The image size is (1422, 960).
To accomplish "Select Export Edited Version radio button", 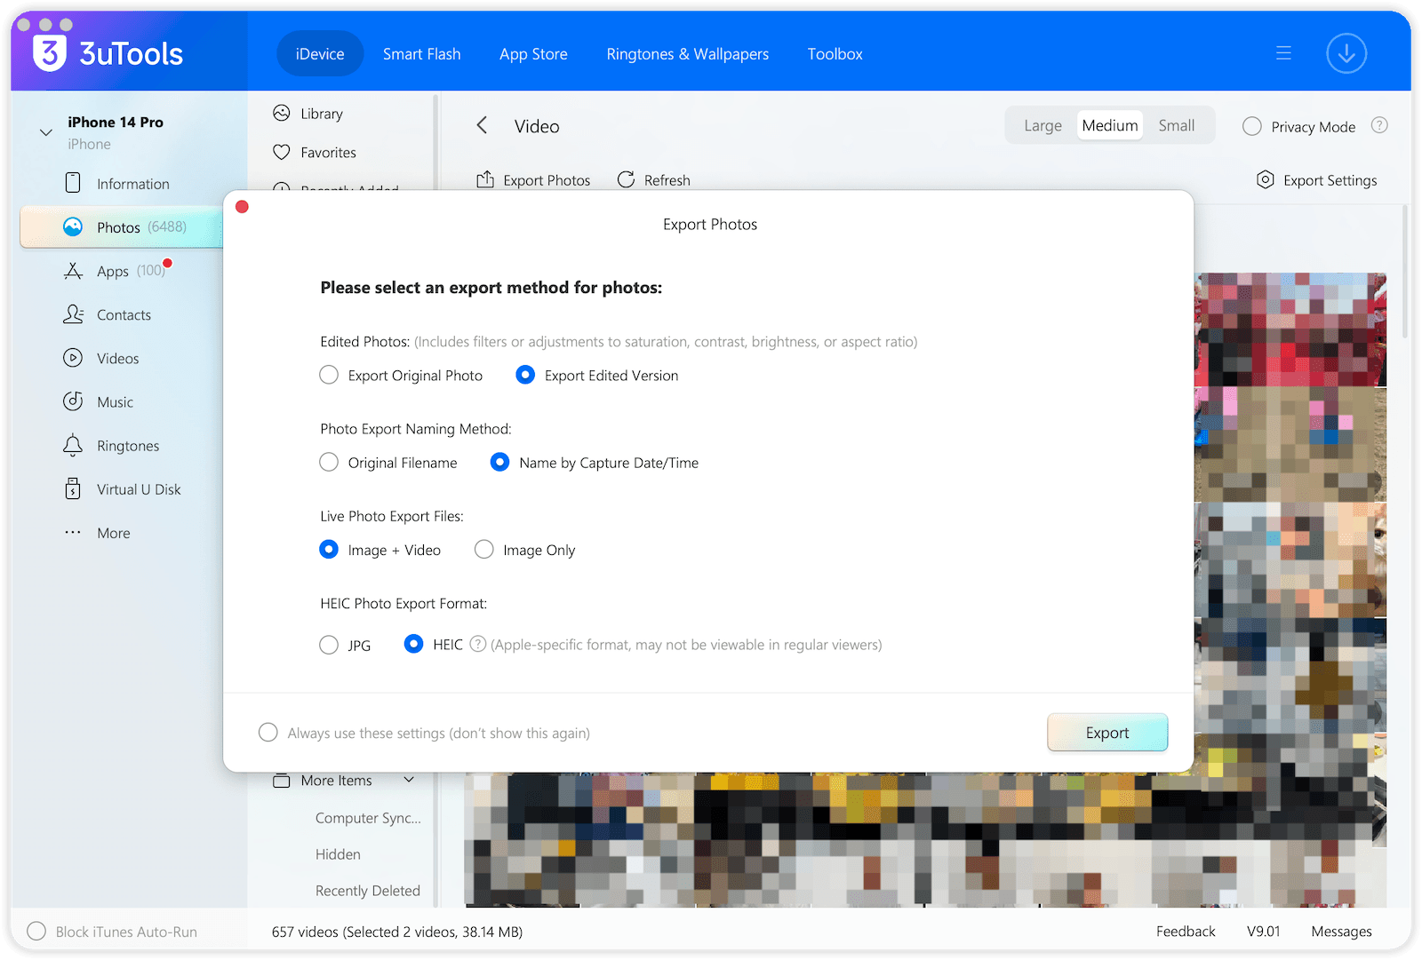I will (x=525, y=375).
